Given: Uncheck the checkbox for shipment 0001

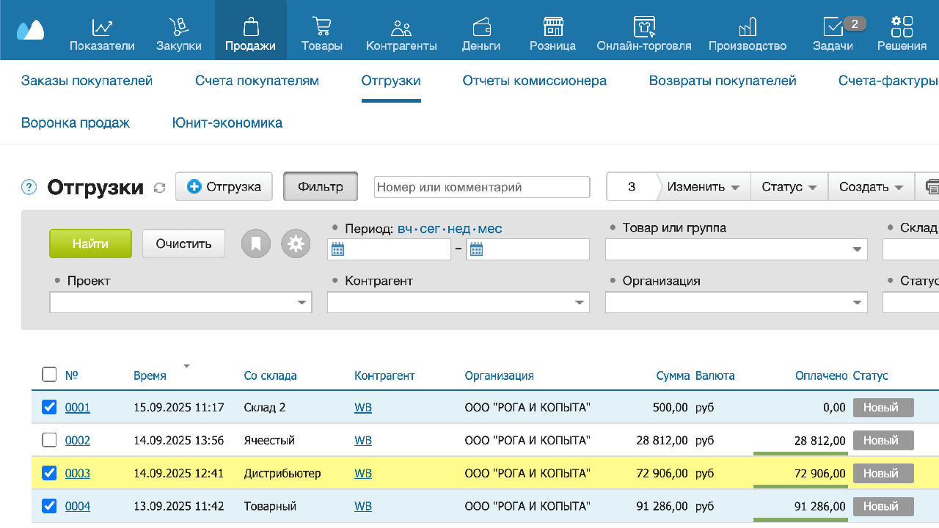Looking at the screenshot, I should [x=49, y=407].
